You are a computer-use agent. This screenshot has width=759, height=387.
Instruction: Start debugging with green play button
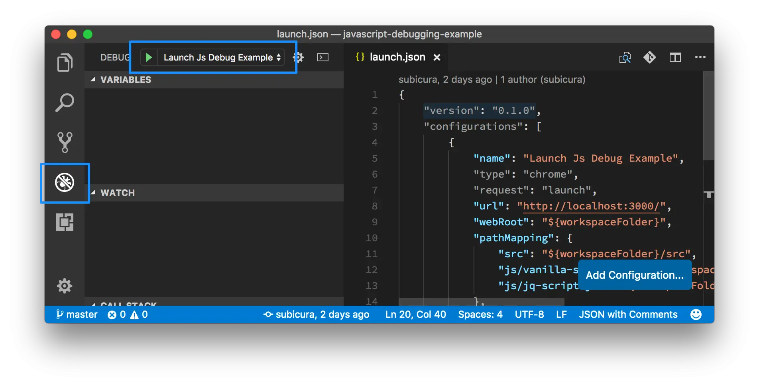149,57
